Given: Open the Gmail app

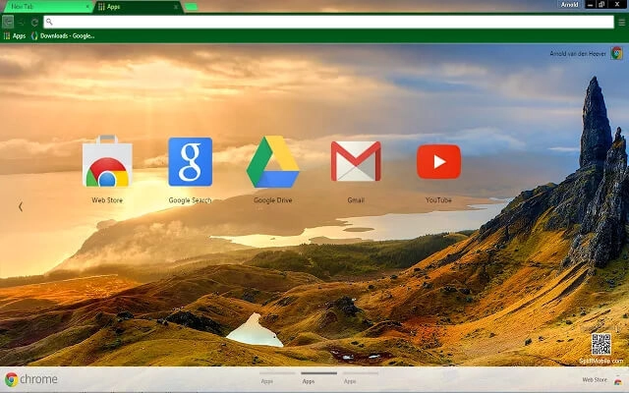Looking at the screenshot, I should click(356, 161).
